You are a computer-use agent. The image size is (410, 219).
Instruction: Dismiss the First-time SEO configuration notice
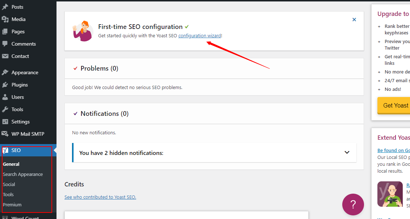pos(354,20)
